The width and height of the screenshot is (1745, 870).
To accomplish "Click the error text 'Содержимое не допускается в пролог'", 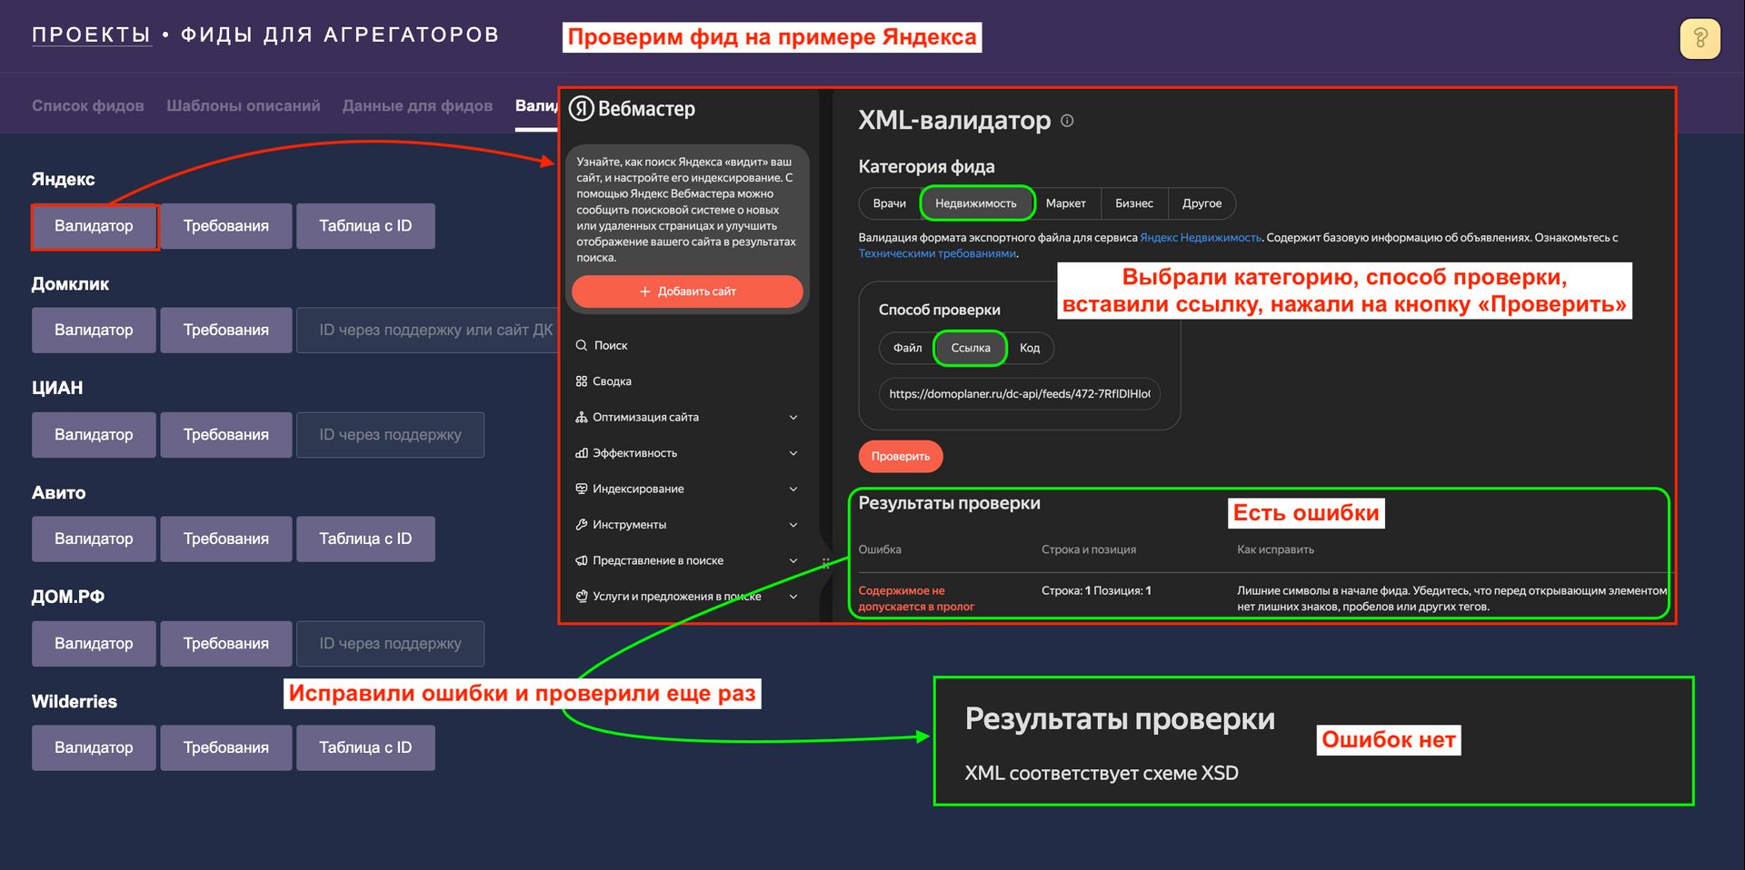I will tap(916, 598).
